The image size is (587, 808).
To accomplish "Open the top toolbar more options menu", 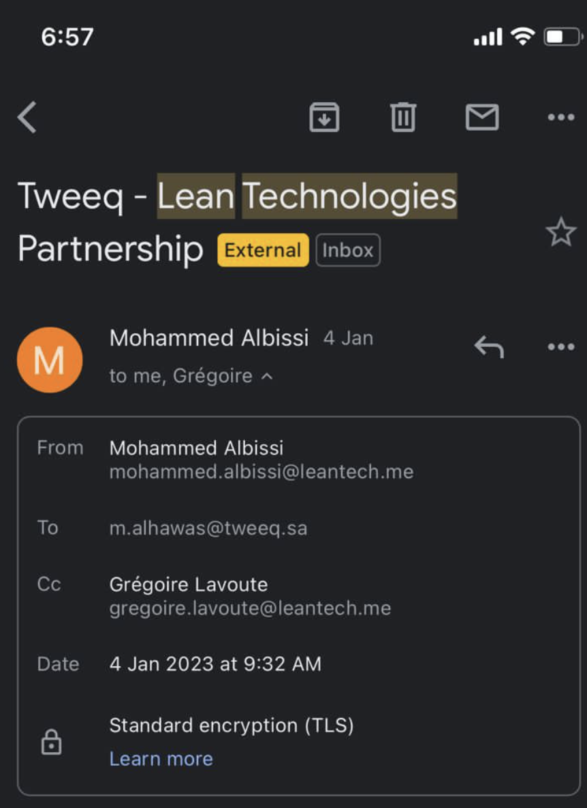I will coord(560,117).
